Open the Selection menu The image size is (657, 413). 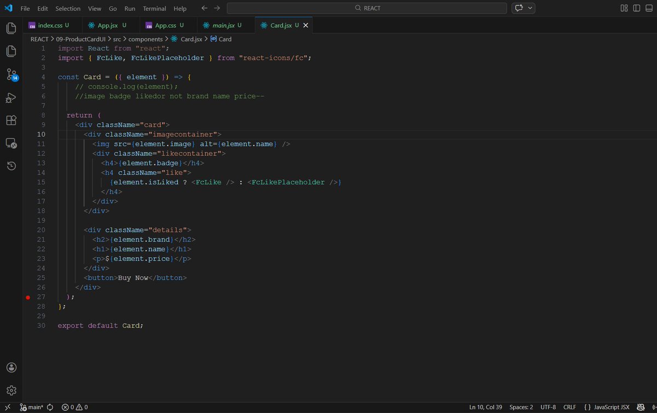[x=68, y=8]
